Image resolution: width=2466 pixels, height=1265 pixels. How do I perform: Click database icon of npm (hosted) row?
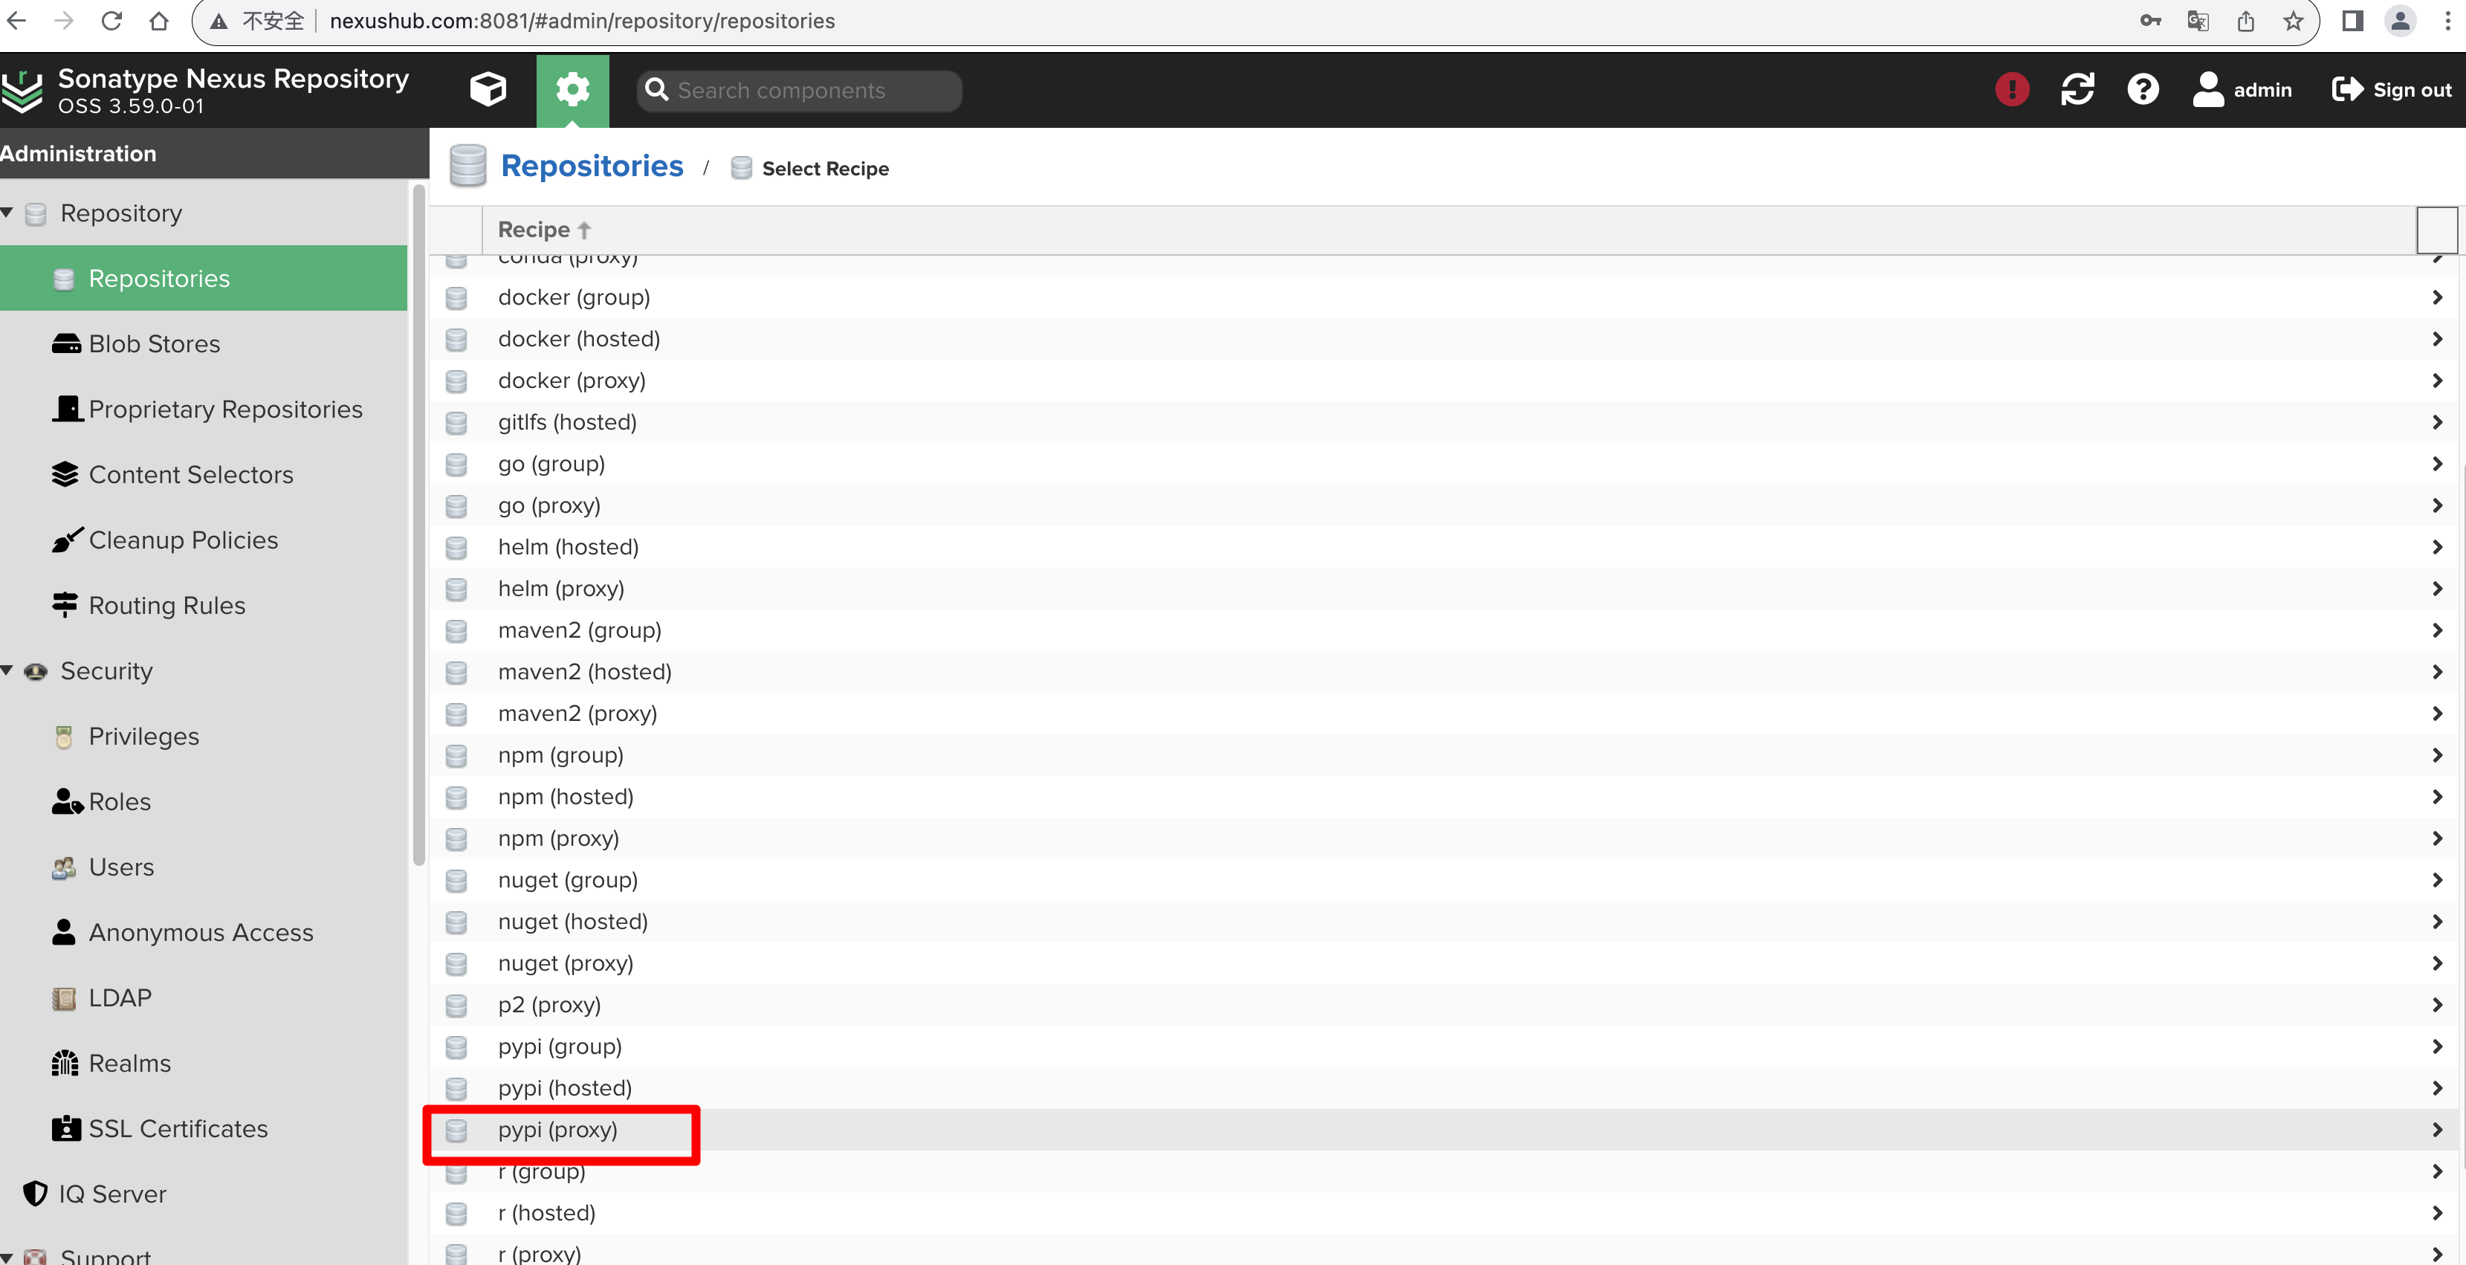(456, 797)
